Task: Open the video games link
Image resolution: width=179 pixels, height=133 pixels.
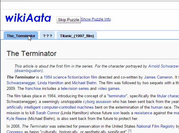Action: point(109,89)
